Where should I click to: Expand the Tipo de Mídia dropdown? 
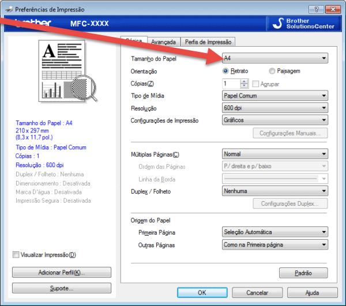click(x=274, y=96)
